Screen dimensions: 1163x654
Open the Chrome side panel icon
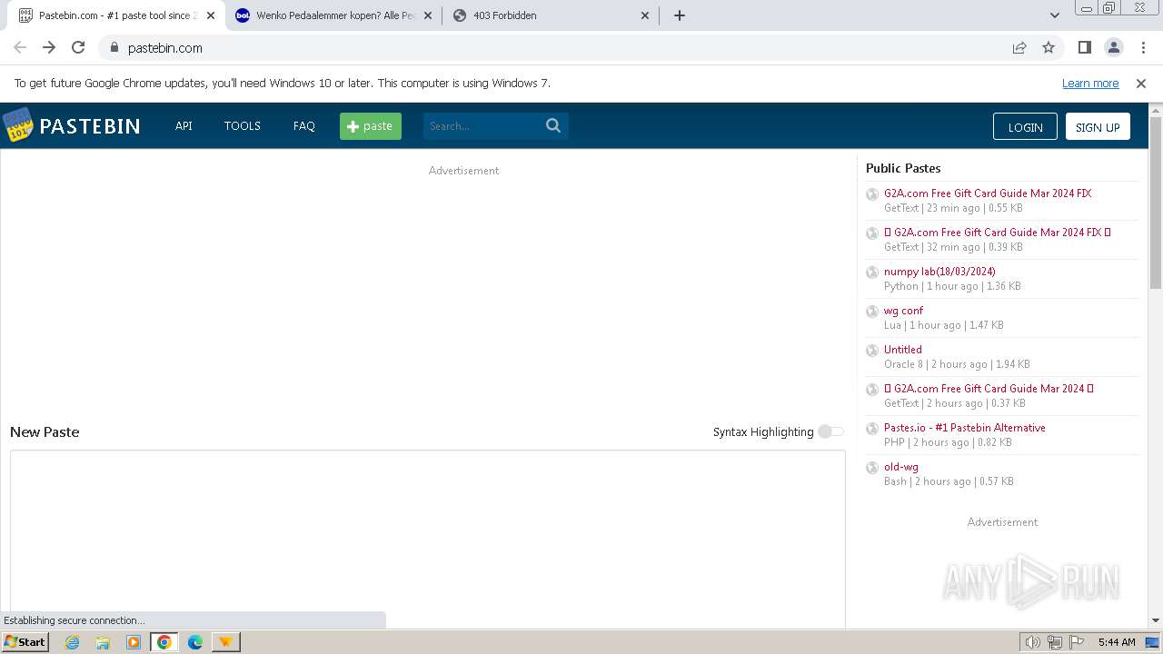tap(1084, 48)
